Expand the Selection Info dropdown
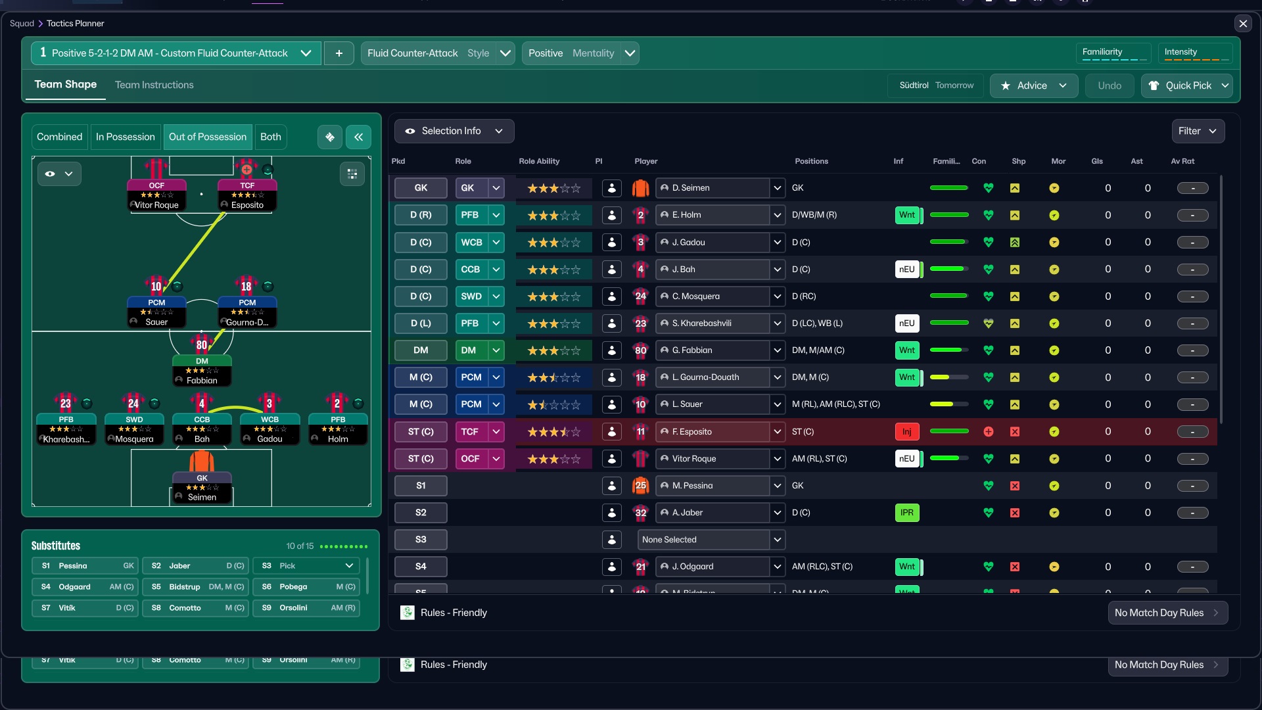Viewport: 1262px width, 710px height. 454,131
